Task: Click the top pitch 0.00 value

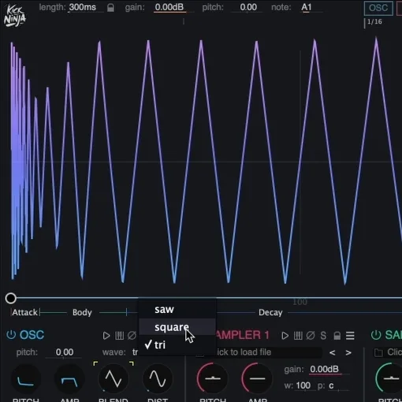Action: coord(248,7)
